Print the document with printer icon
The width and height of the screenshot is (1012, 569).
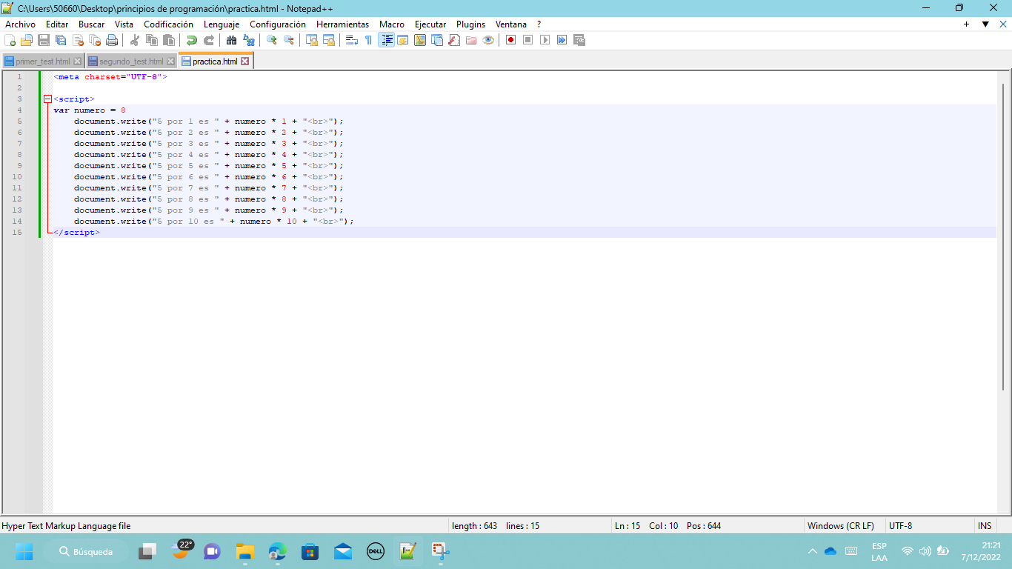(112, 40)
